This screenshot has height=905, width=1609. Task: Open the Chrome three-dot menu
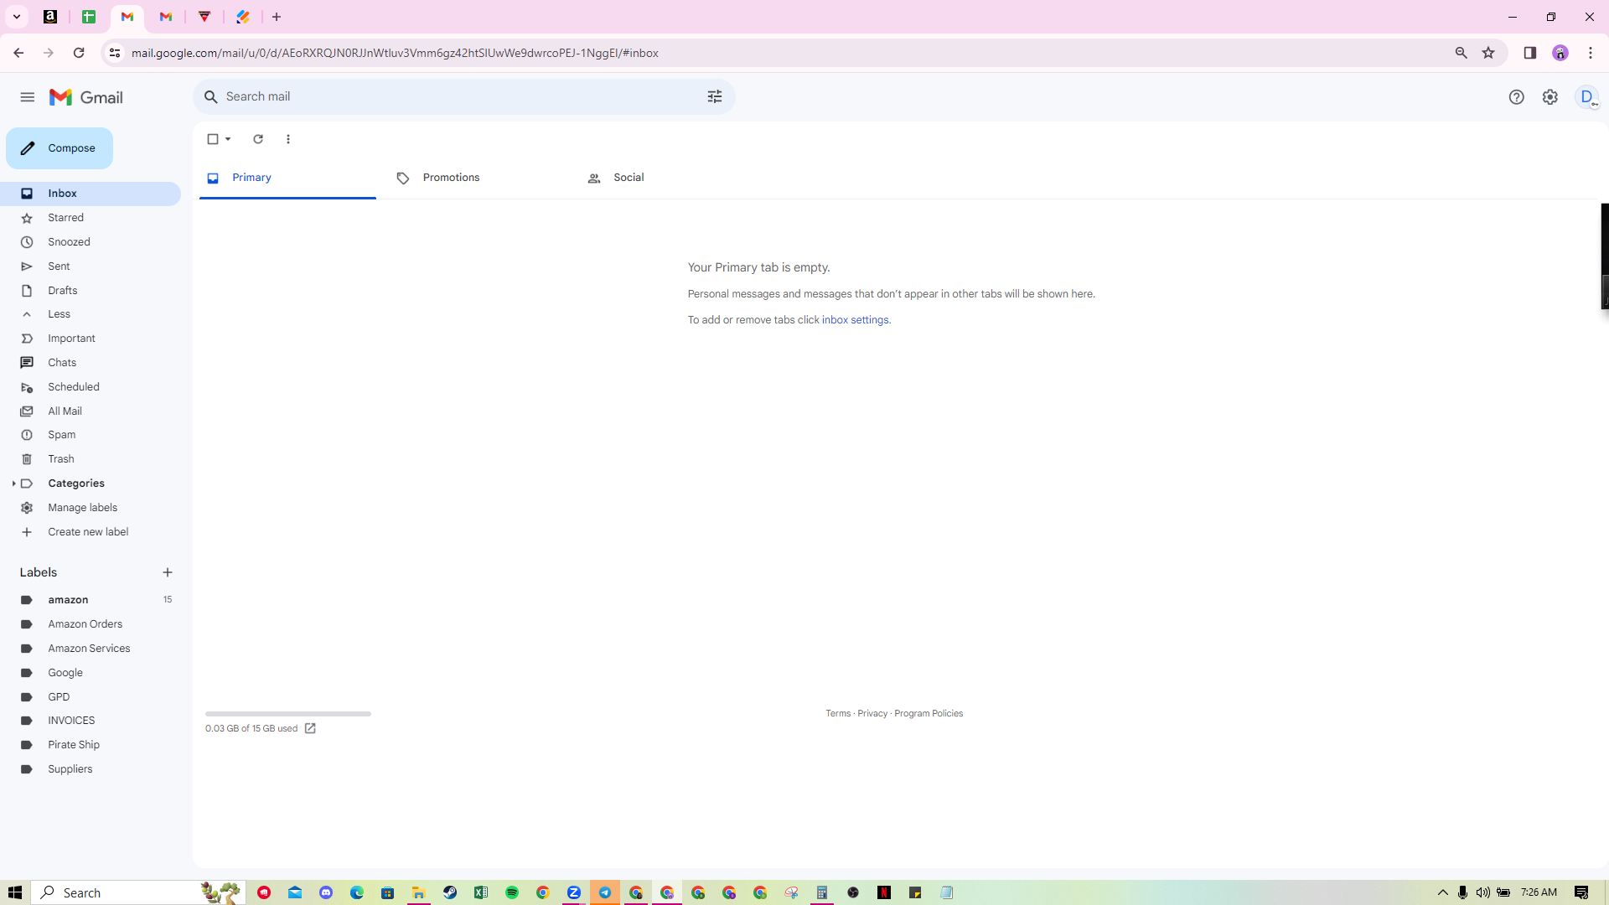tap(1591, 53)
